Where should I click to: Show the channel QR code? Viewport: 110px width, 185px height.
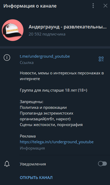(101, 59)
